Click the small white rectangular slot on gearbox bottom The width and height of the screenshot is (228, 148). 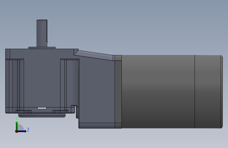point(42,108)
